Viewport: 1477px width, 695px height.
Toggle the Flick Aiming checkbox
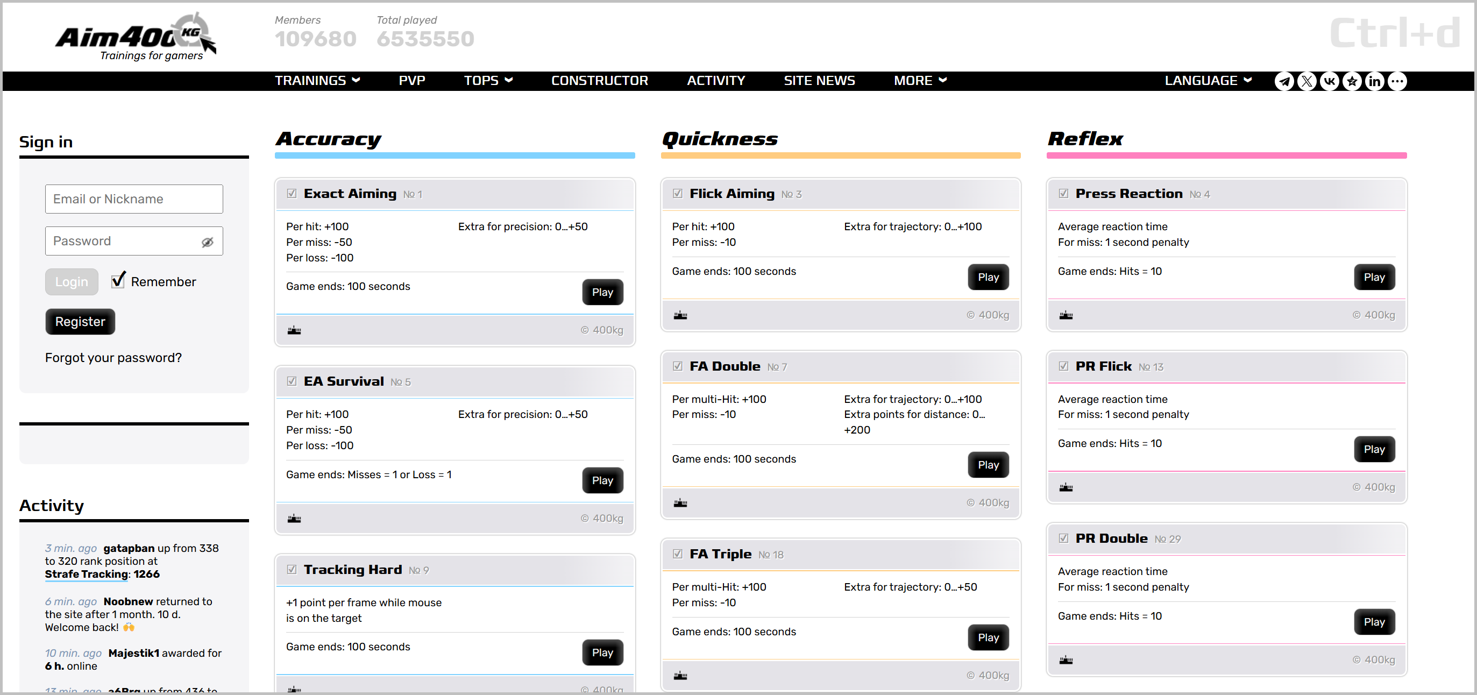pos(677,194)
